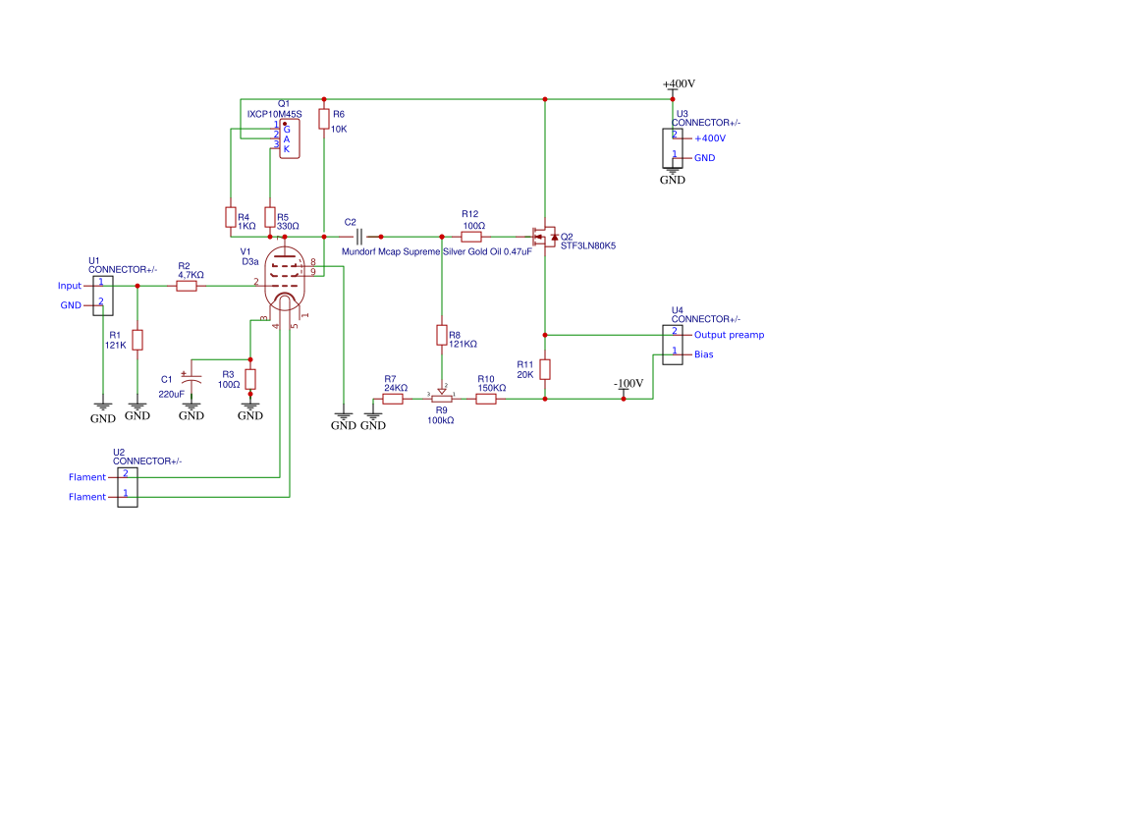The width and height of the screenshot is (1148, 813).
Task: Select the R12 100Ω resistor symbol
Action: [470, 237]
